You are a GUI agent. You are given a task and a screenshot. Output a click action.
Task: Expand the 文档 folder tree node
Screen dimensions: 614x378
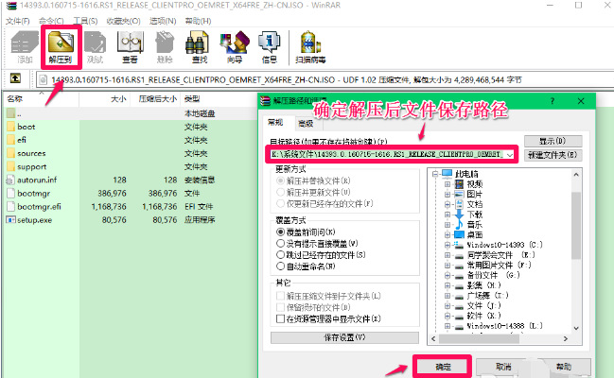pyautogui.click(x=448, y=203)
